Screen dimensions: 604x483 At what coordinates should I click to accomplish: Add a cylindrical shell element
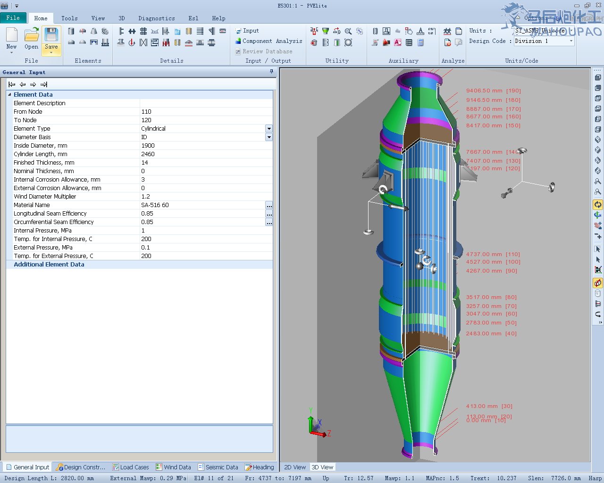71,31
